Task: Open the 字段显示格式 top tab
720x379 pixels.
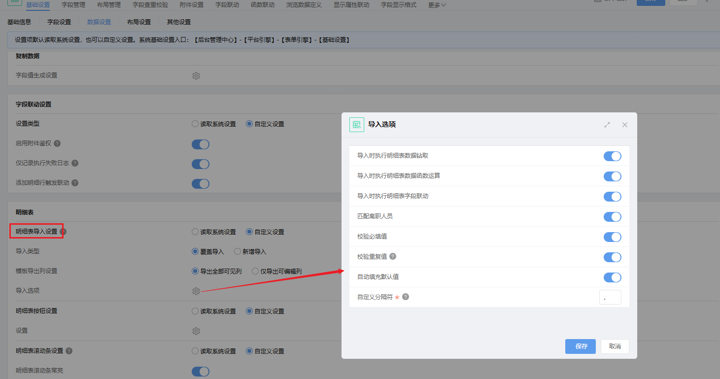Action: [x=399, y=5]
